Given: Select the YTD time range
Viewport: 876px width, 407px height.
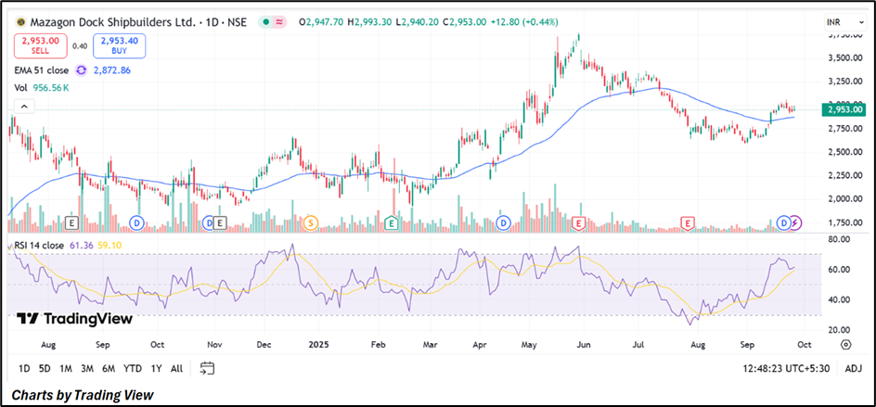Looking at the screenshot, I should tap(133, 368).
